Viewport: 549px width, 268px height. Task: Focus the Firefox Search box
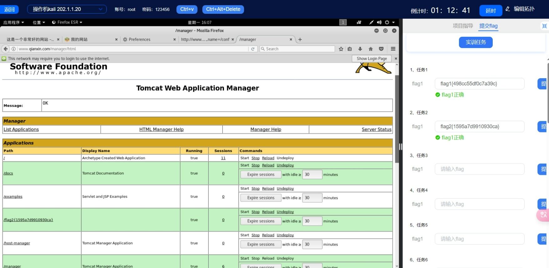pyautogui.click(x=297, y=49)
